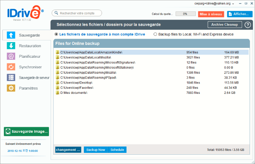Click the Schedule button

click(117, 150)
